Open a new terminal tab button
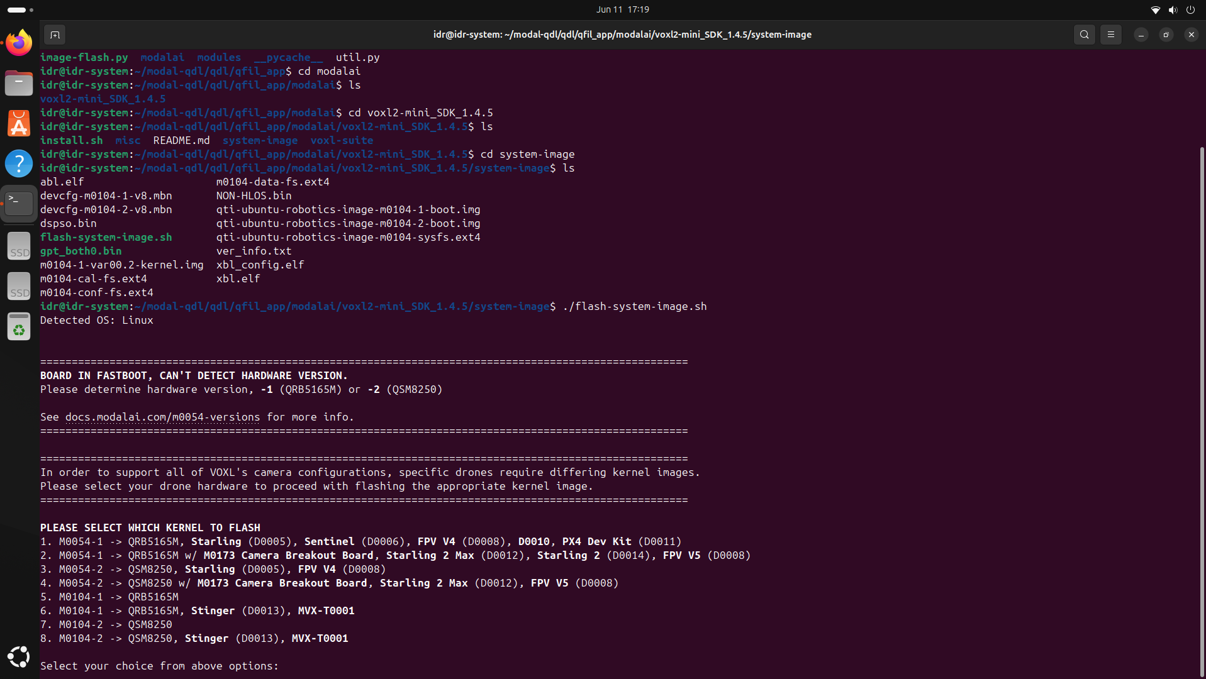This screenshot has width=1206, height=679. pos(55,35)
